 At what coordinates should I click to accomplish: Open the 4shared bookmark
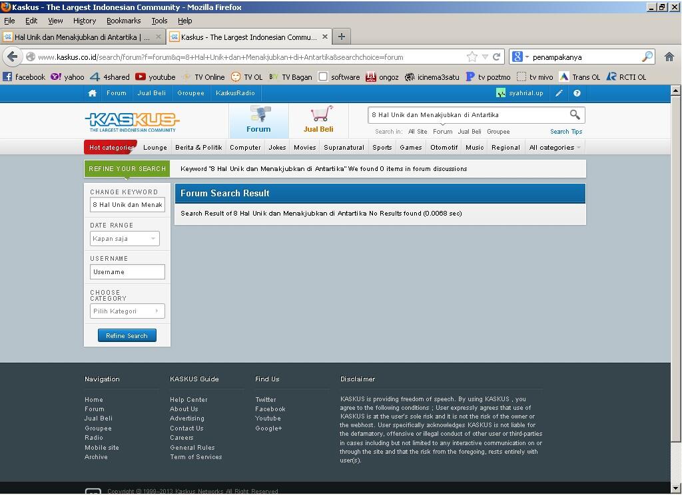pyautogui.click(x=110, y=77)
